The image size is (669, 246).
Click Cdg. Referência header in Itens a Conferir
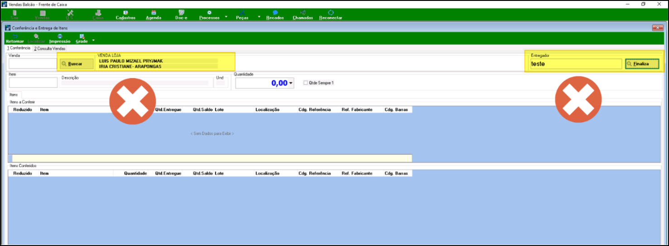[315, 110]
